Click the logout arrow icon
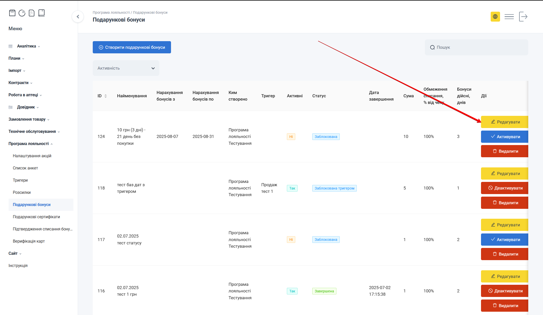Image resolution: width=543 pixels, height=315 pixels. (523, 17)
